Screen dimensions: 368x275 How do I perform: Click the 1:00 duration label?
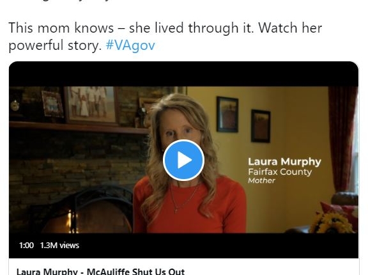[26, 246]
